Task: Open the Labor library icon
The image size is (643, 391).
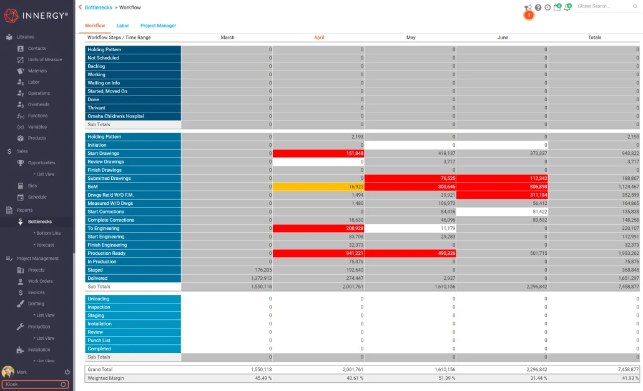Action: tap(20, 82)
